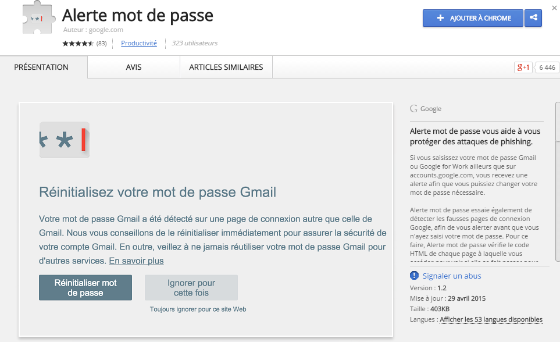Click the Version : 1.2 line
560x342 pixels.
[x=428, y=288]
